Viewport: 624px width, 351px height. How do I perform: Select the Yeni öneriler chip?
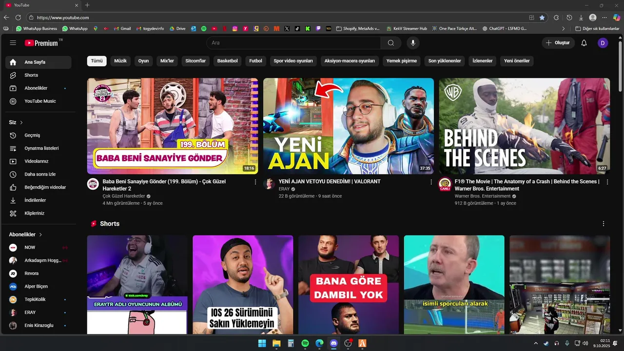tap(517, 61)
